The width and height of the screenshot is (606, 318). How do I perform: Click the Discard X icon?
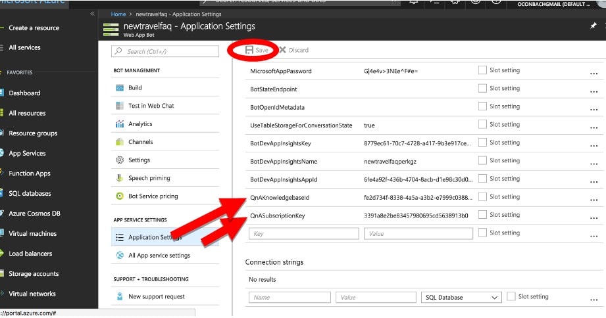pyautogui.click(x=283, y=50)
